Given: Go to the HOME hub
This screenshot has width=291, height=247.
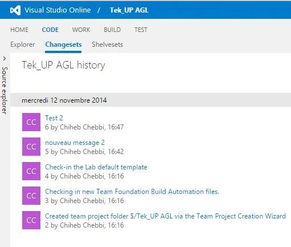Looking at the screenshot, I should (x=19, y=30).
